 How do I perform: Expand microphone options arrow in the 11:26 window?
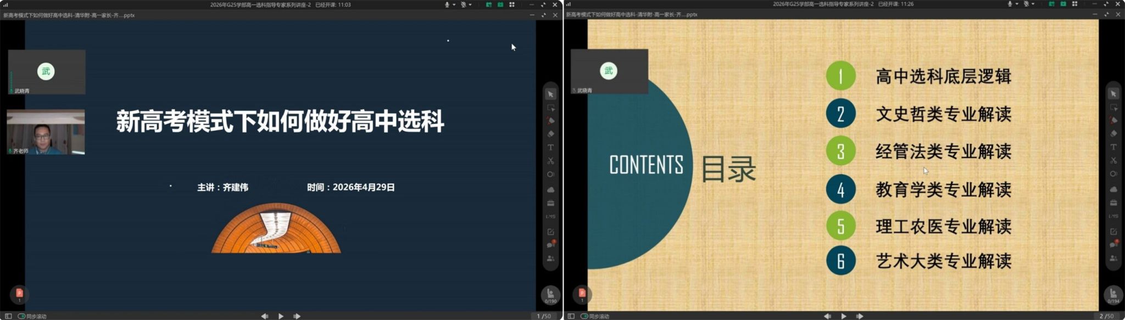point(1017,4)
